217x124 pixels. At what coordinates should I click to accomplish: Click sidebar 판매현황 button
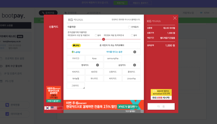tap(15, 105)
